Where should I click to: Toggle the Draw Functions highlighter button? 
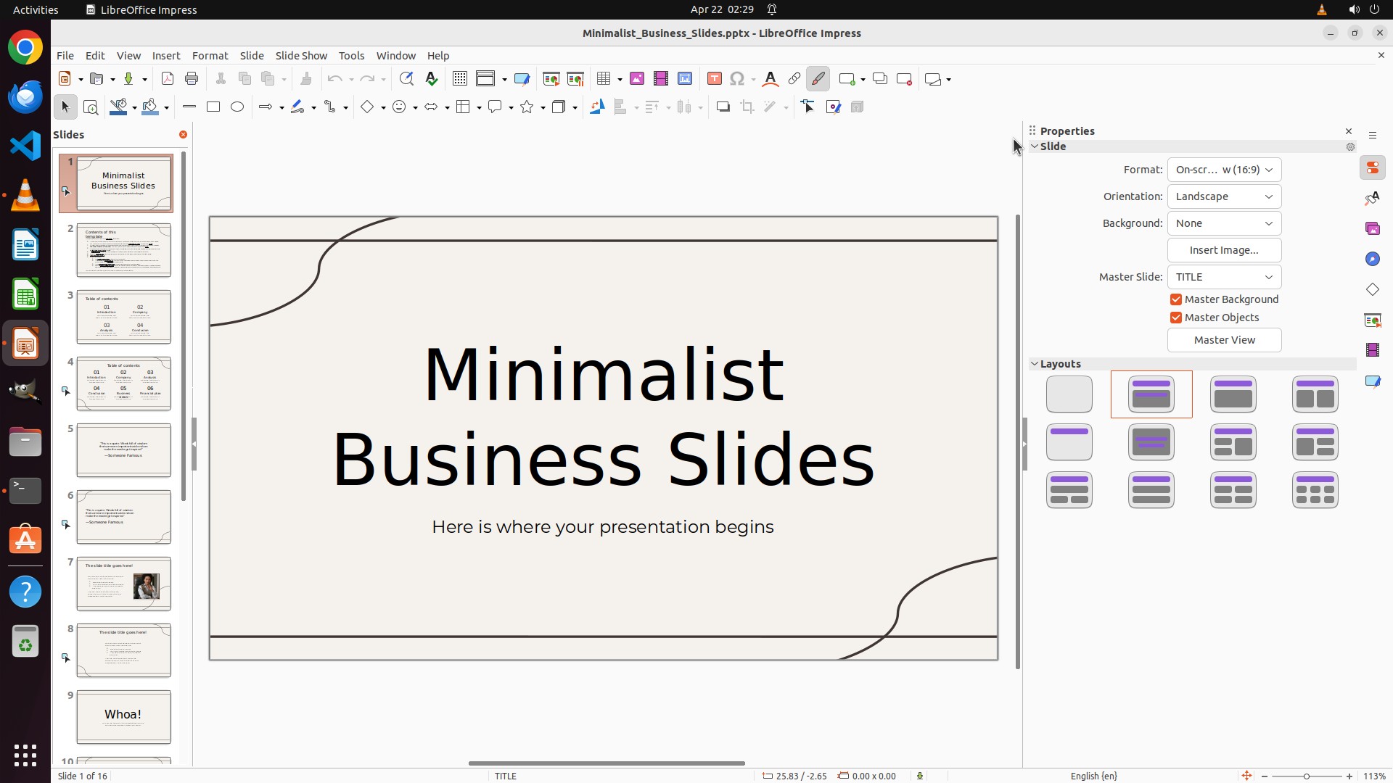point(818,79)
